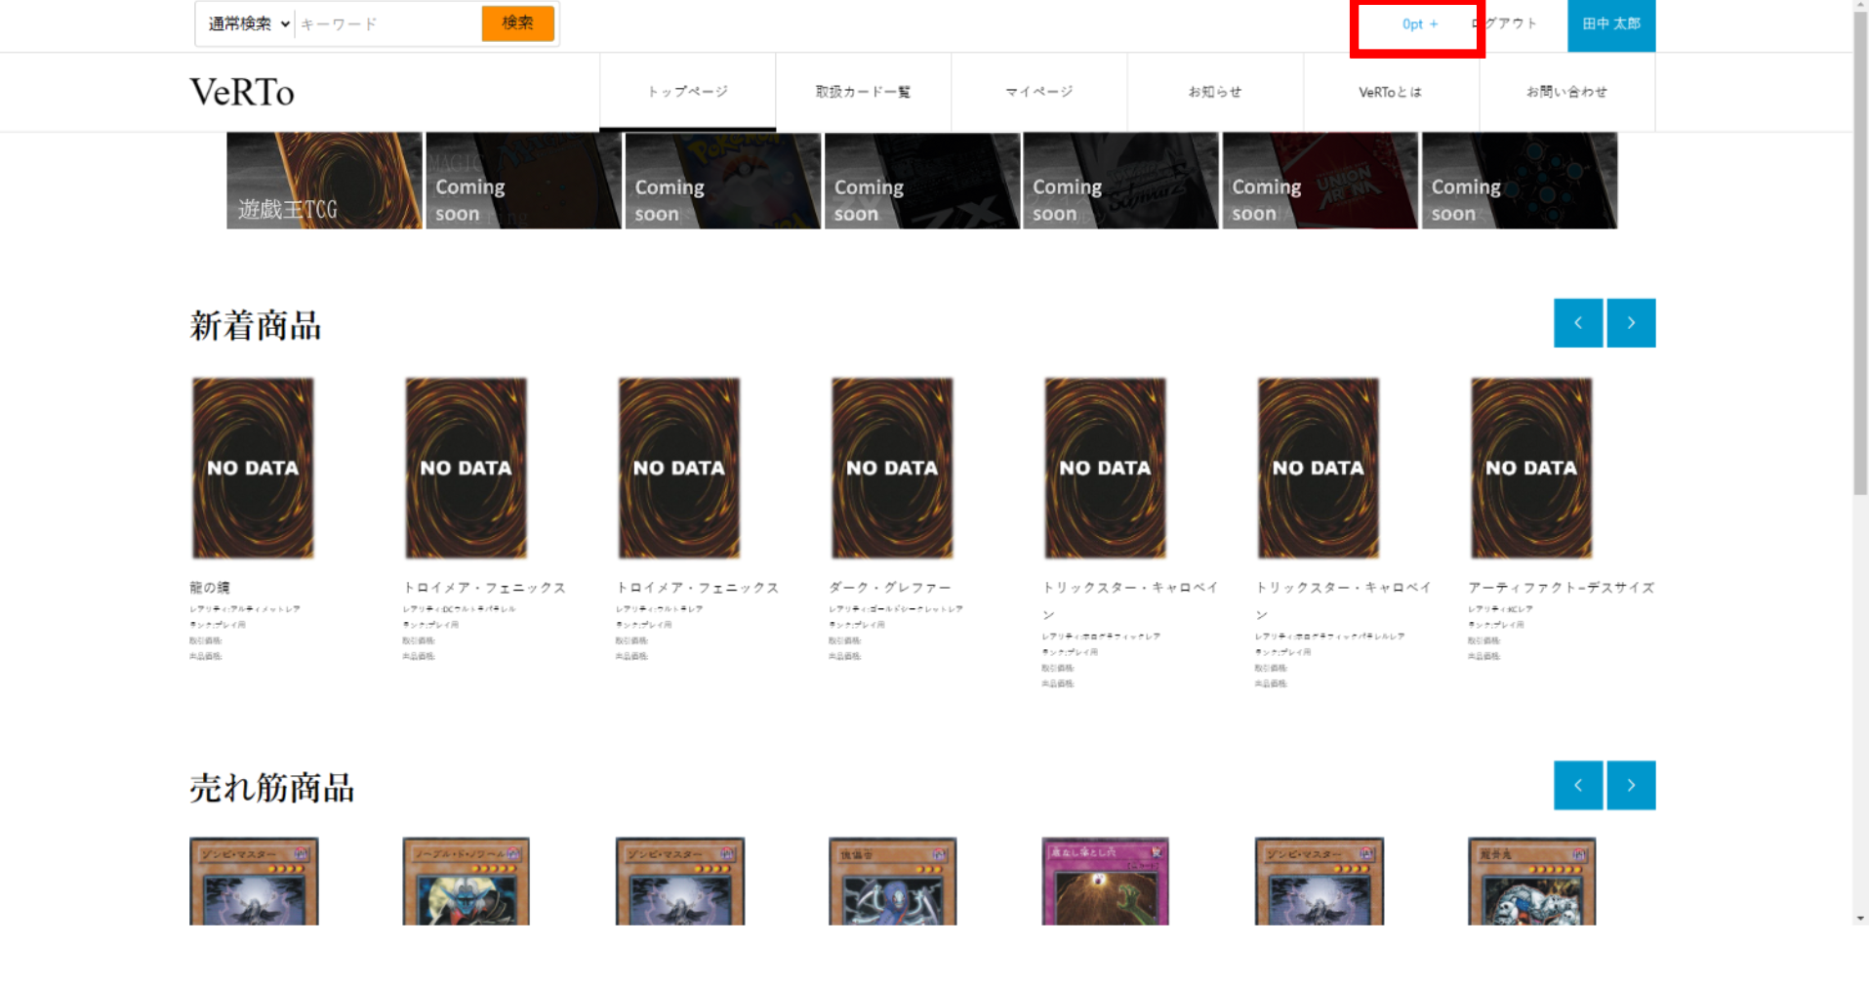
Task: Click トロイメア・フェニックス with ウルトラレア rarity
Action: point(697,588)
